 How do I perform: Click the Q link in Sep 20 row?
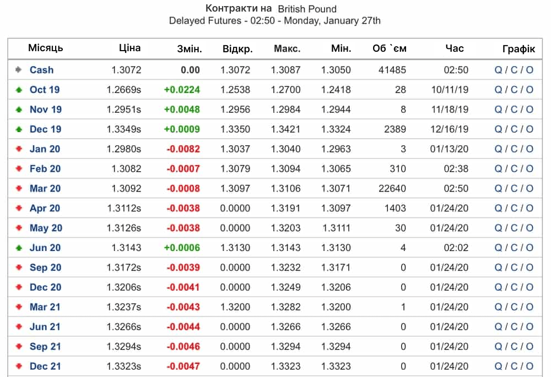[x=498, y=267]
